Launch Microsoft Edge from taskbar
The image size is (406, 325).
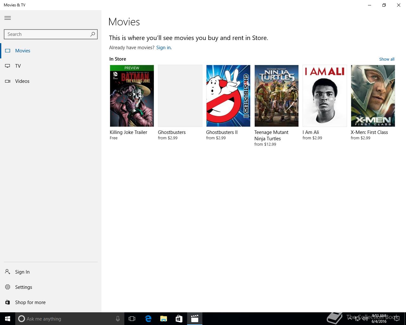(x=148, y=319)
